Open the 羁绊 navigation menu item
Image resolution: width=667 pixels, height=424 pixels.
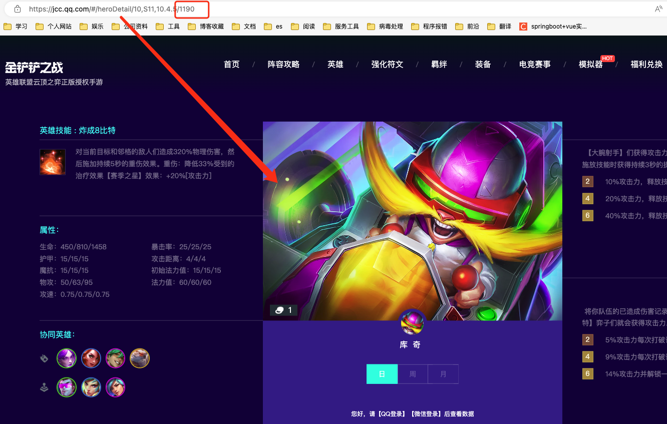tap(439, 64)
